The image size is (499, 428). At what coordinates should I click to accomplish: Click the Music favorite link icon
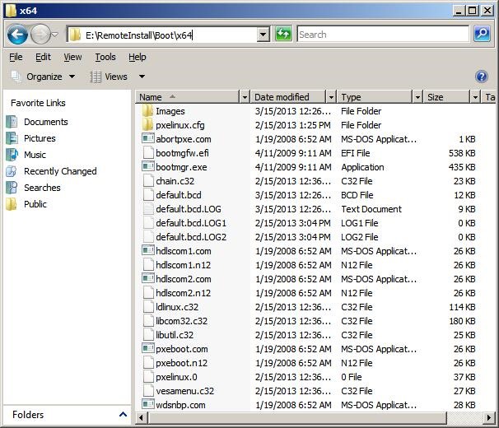[12, 155]
